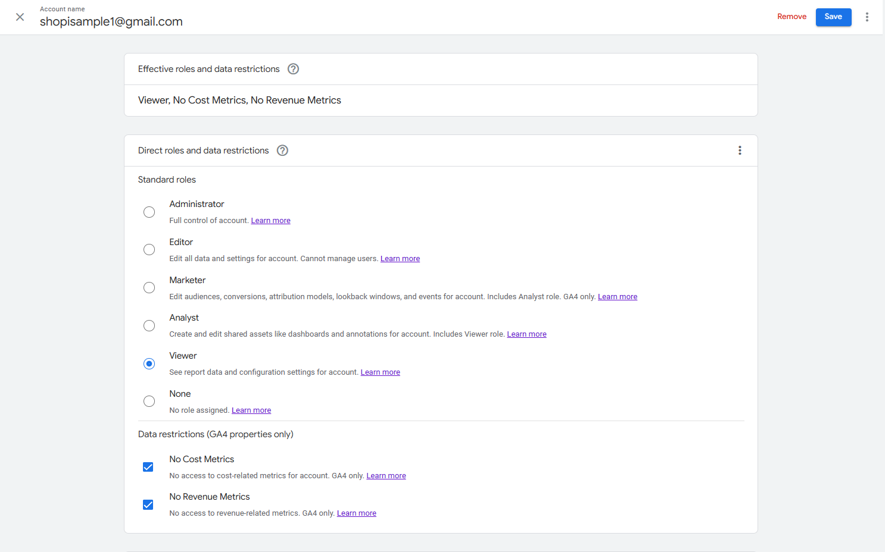Open Learn more link for Viewer
Screen dimensions: 885x552
click(x=381, y=372)
